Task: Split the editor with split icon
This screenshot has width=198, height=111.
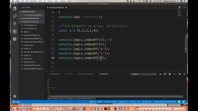Action: pyautogui.click(x=179, y=7)
